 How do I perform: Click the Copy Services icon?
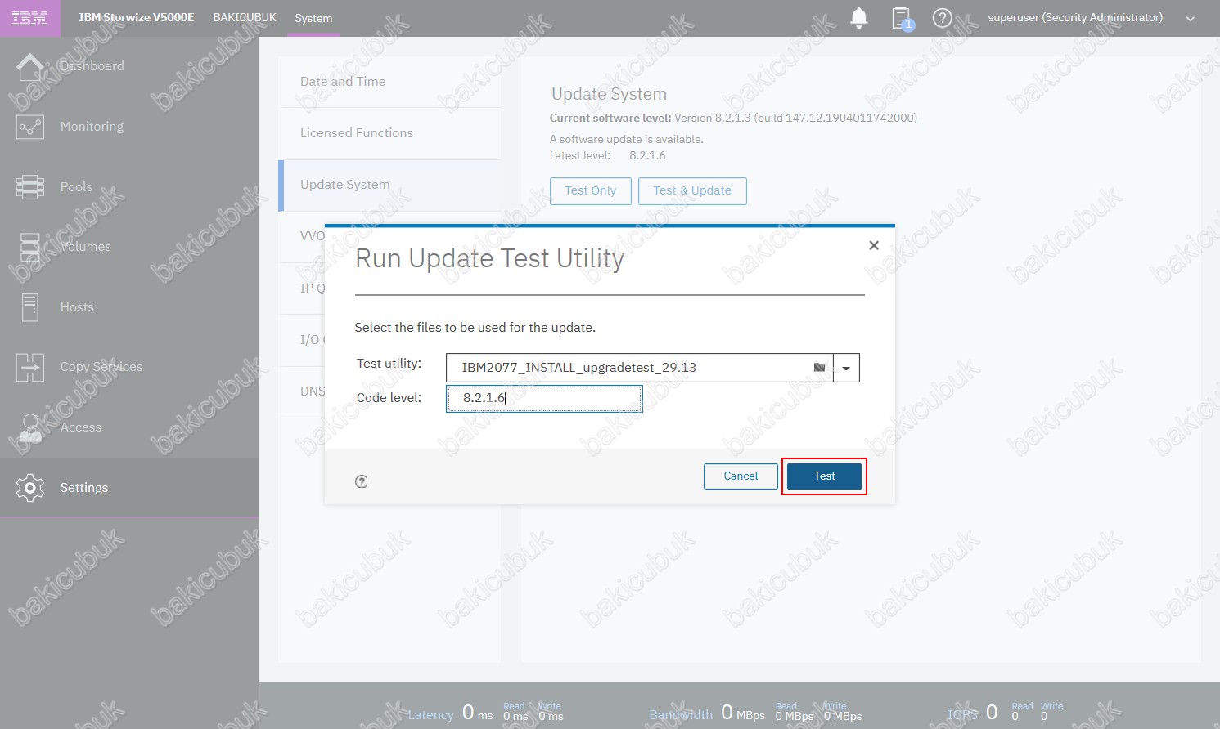click(x=30, y=367)
